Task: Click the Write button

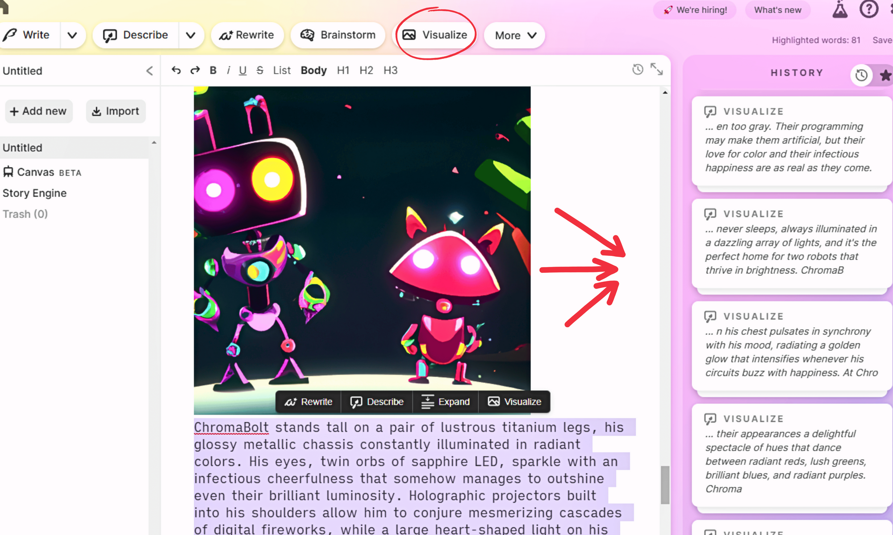Action: (x=28, y=35)
